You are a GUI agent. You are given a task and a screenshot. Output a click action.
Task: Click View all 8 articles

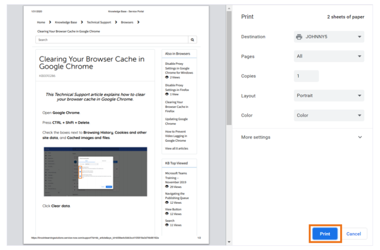(x=176, y=148)
